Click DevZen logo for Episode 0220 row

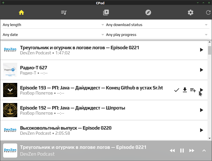[x=10, y=130]
